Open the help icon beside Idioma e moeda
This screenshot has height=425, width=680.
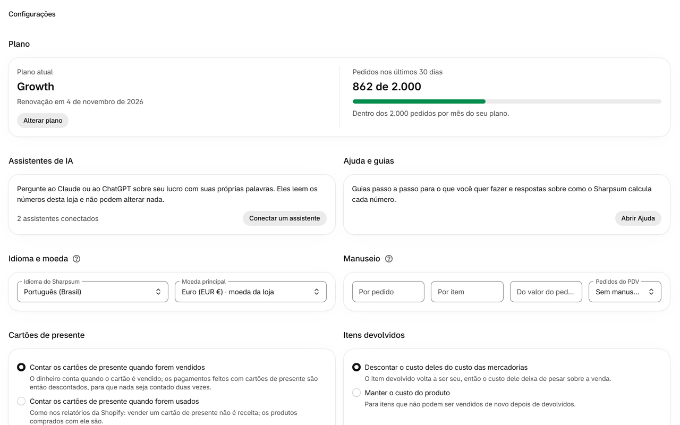[76, 259]
